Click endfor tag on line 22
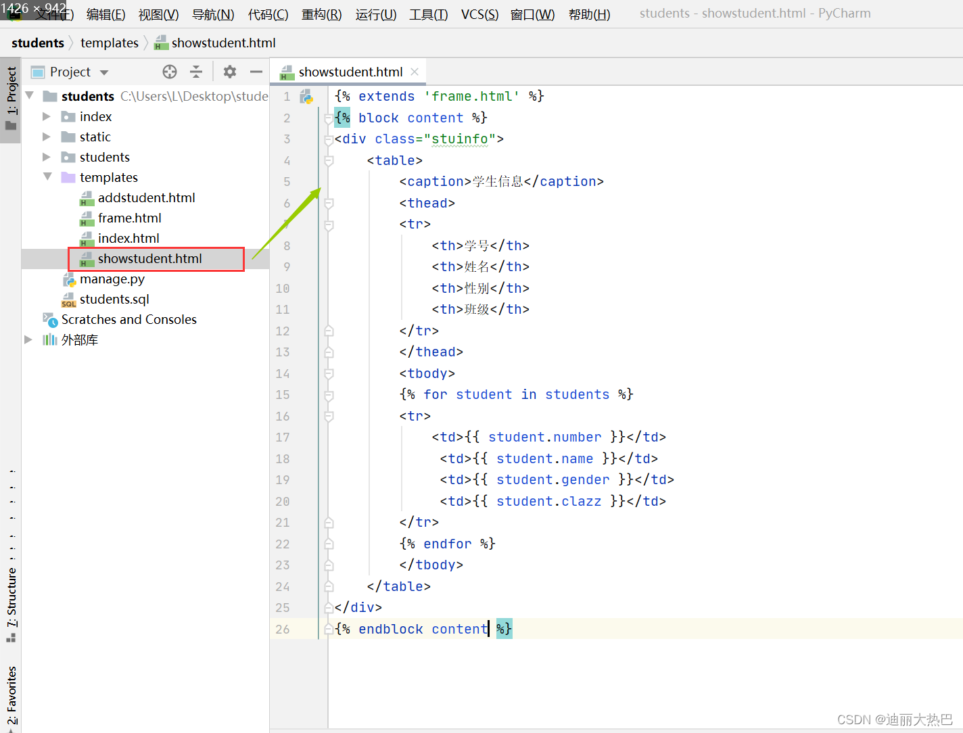 (x=447, y=544)
